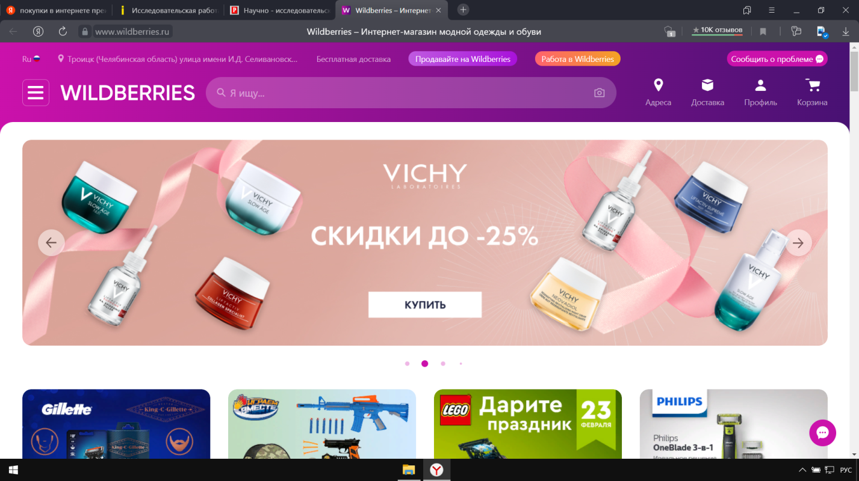Change the Троицк delivery address
The image size is (859, 481).
point(178,59)
